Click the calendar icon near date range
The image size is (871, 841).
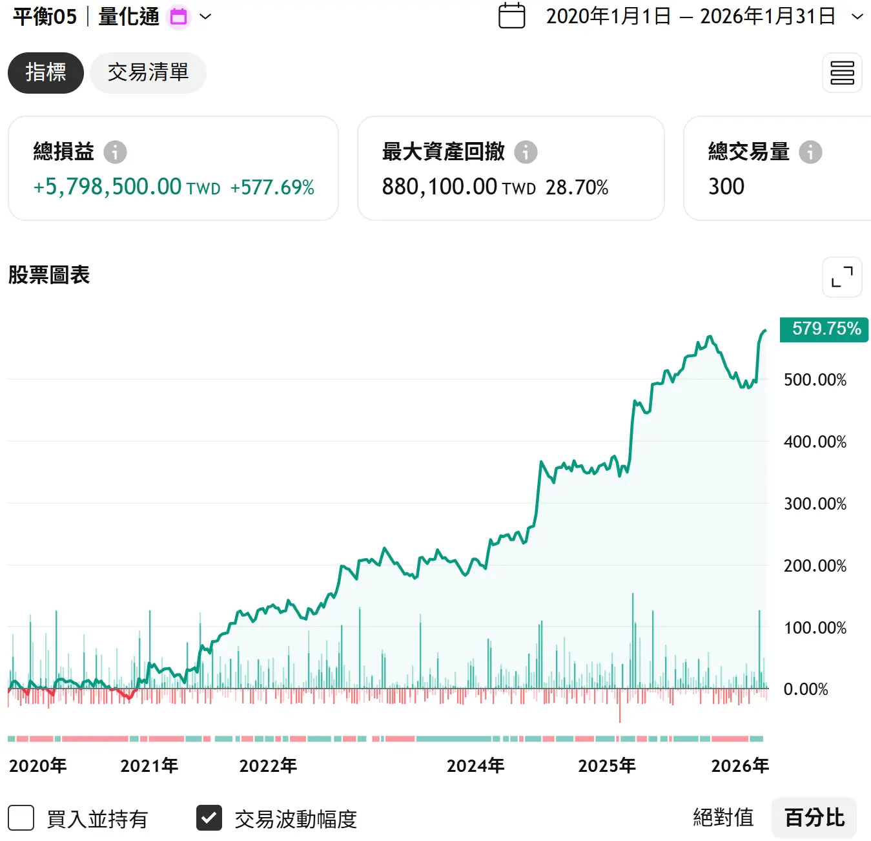pos(512,16)
